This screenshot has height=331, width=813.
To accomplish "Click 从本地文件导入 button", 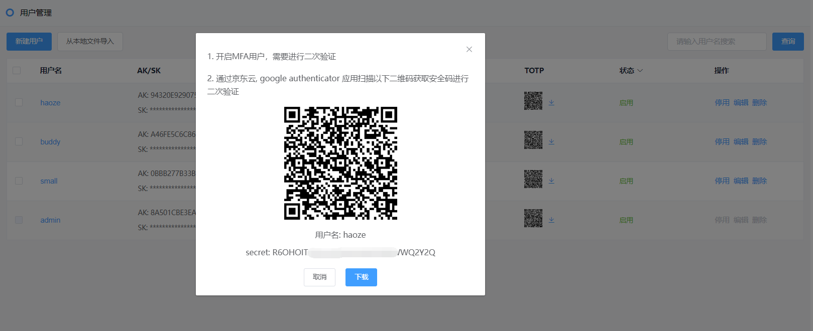I will 90,41.
